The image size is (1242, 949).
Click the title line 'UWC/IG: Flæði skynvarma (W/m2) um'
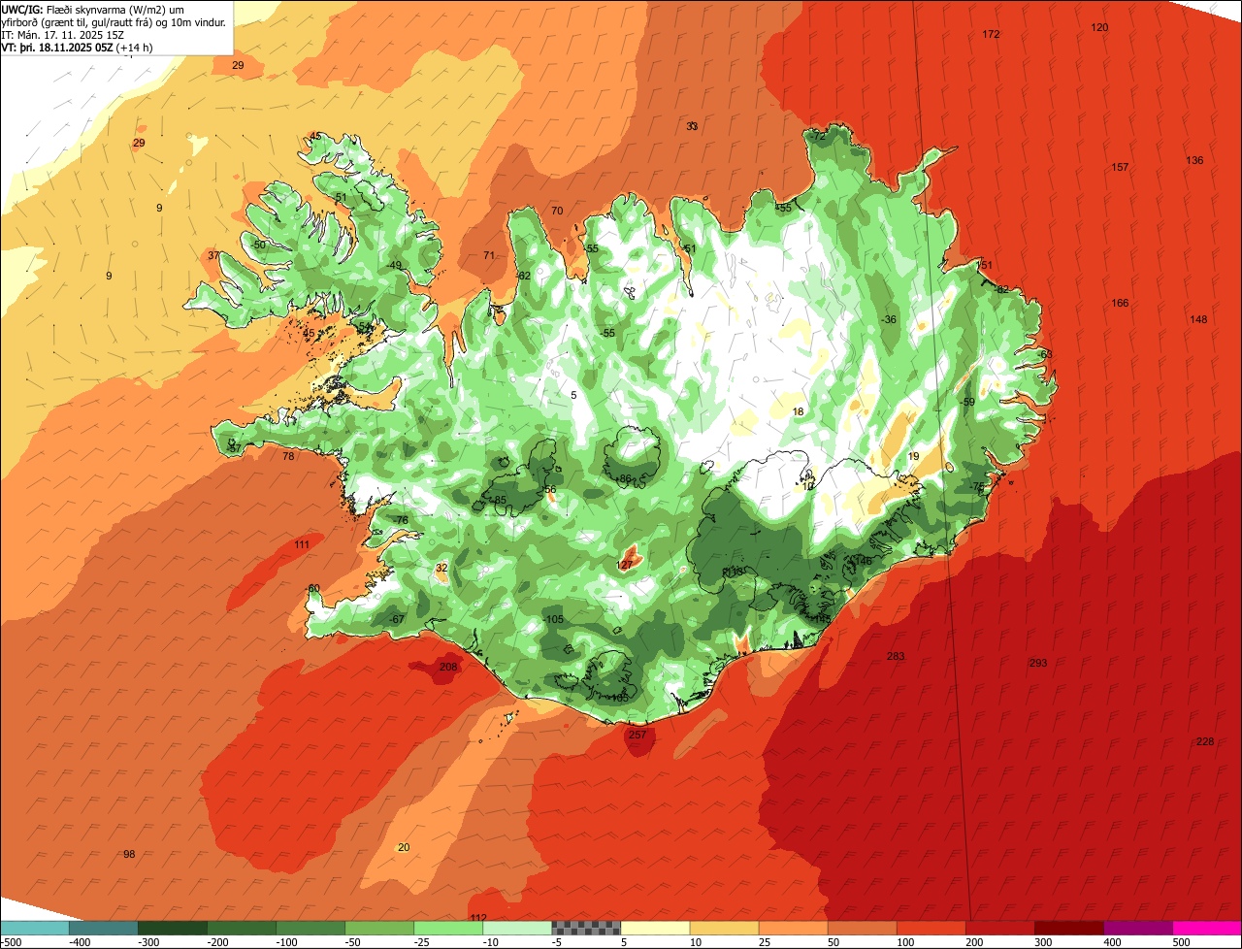tap(93, 9)
